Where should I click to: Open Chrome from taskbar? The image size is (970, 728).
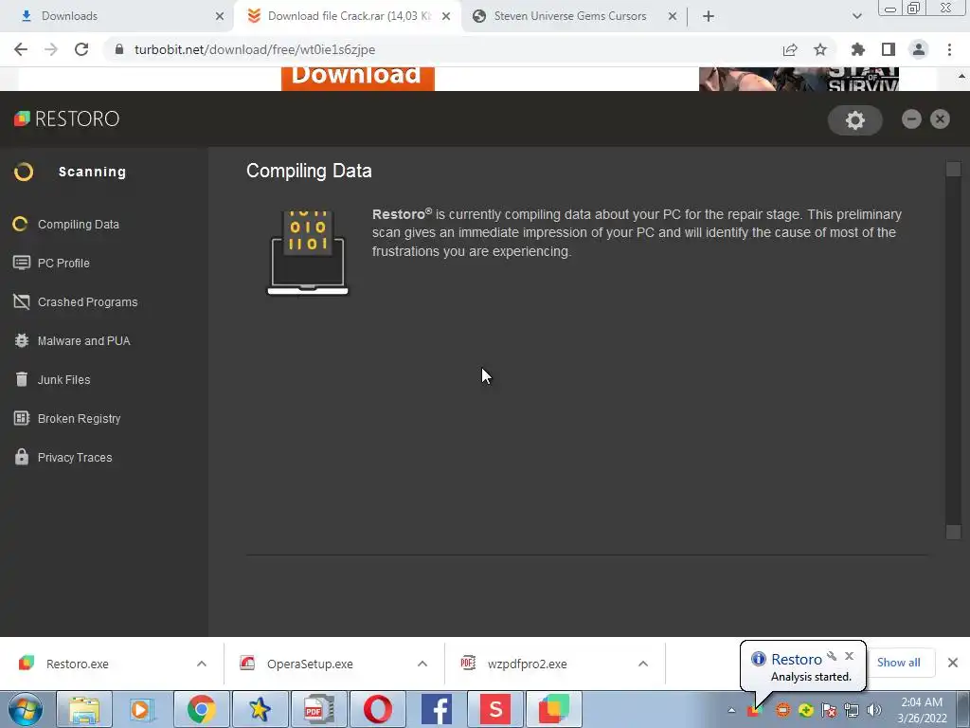pos(201,709)
